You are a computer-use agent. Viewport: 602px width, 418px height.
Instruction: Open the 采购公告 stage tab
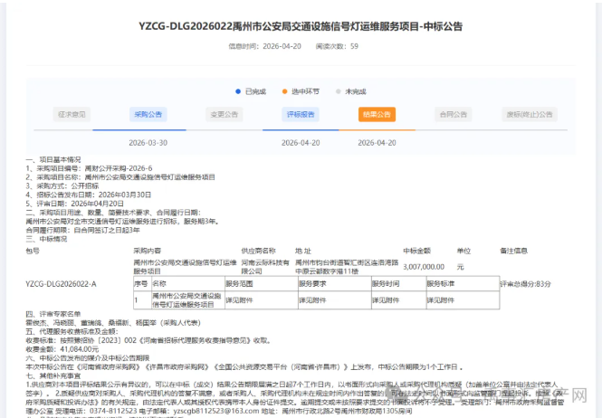click(148, 115)
